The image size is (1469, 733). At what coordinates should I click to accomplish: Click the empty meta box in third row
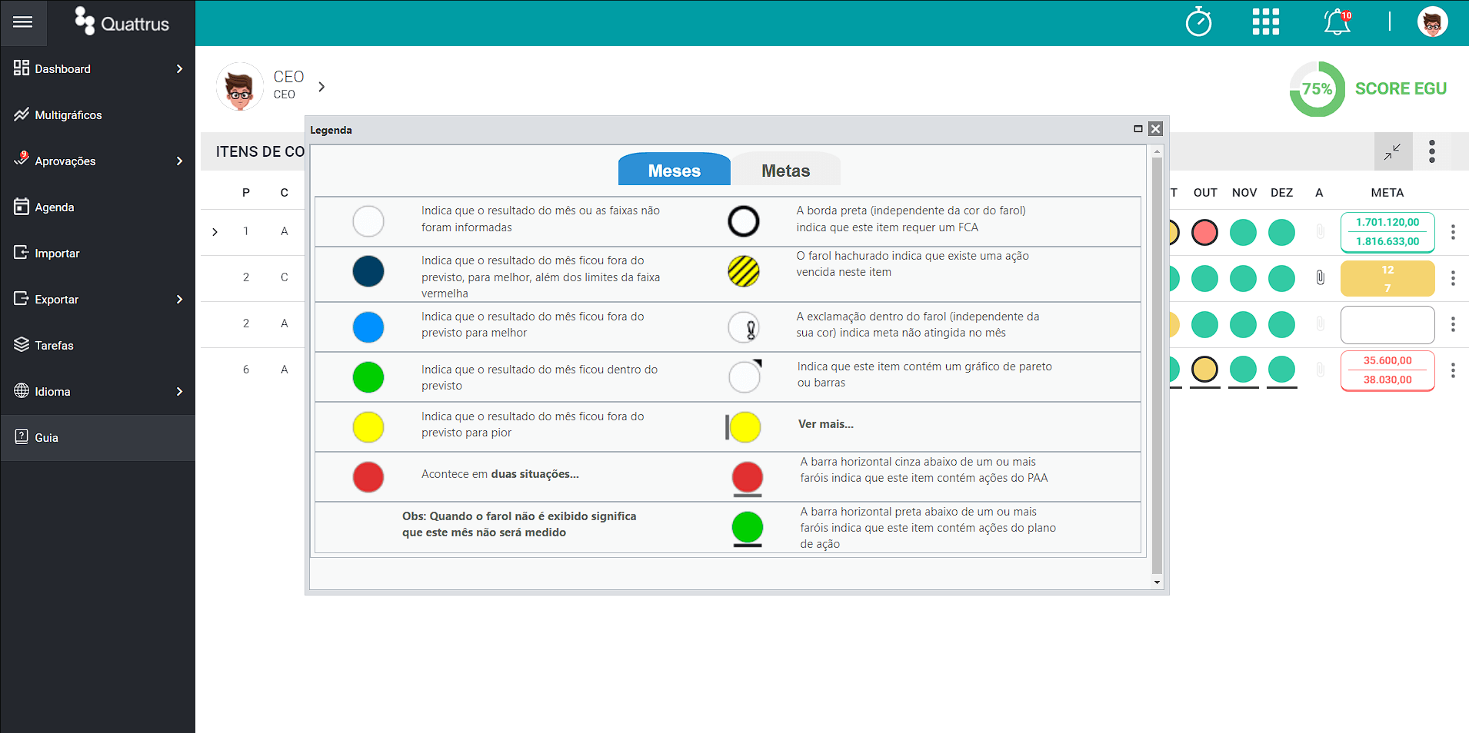point(1387,325)
